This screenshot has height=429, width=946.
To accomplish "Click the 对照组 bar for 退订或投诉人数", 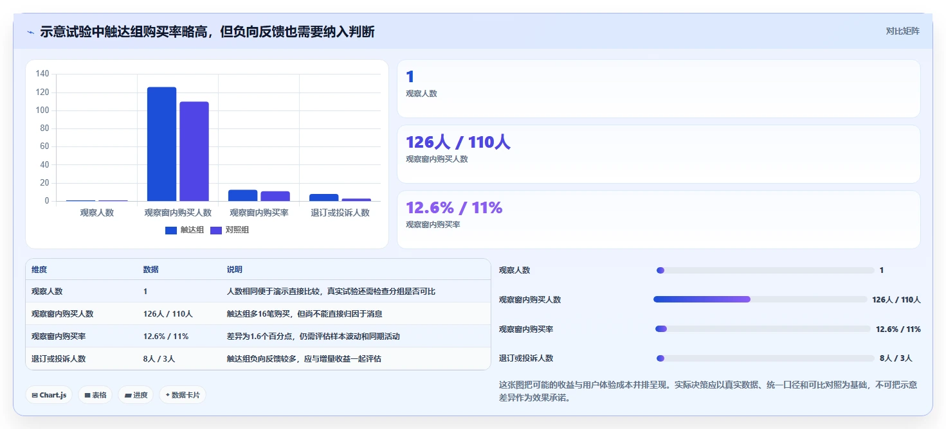I will coord(356,200).
